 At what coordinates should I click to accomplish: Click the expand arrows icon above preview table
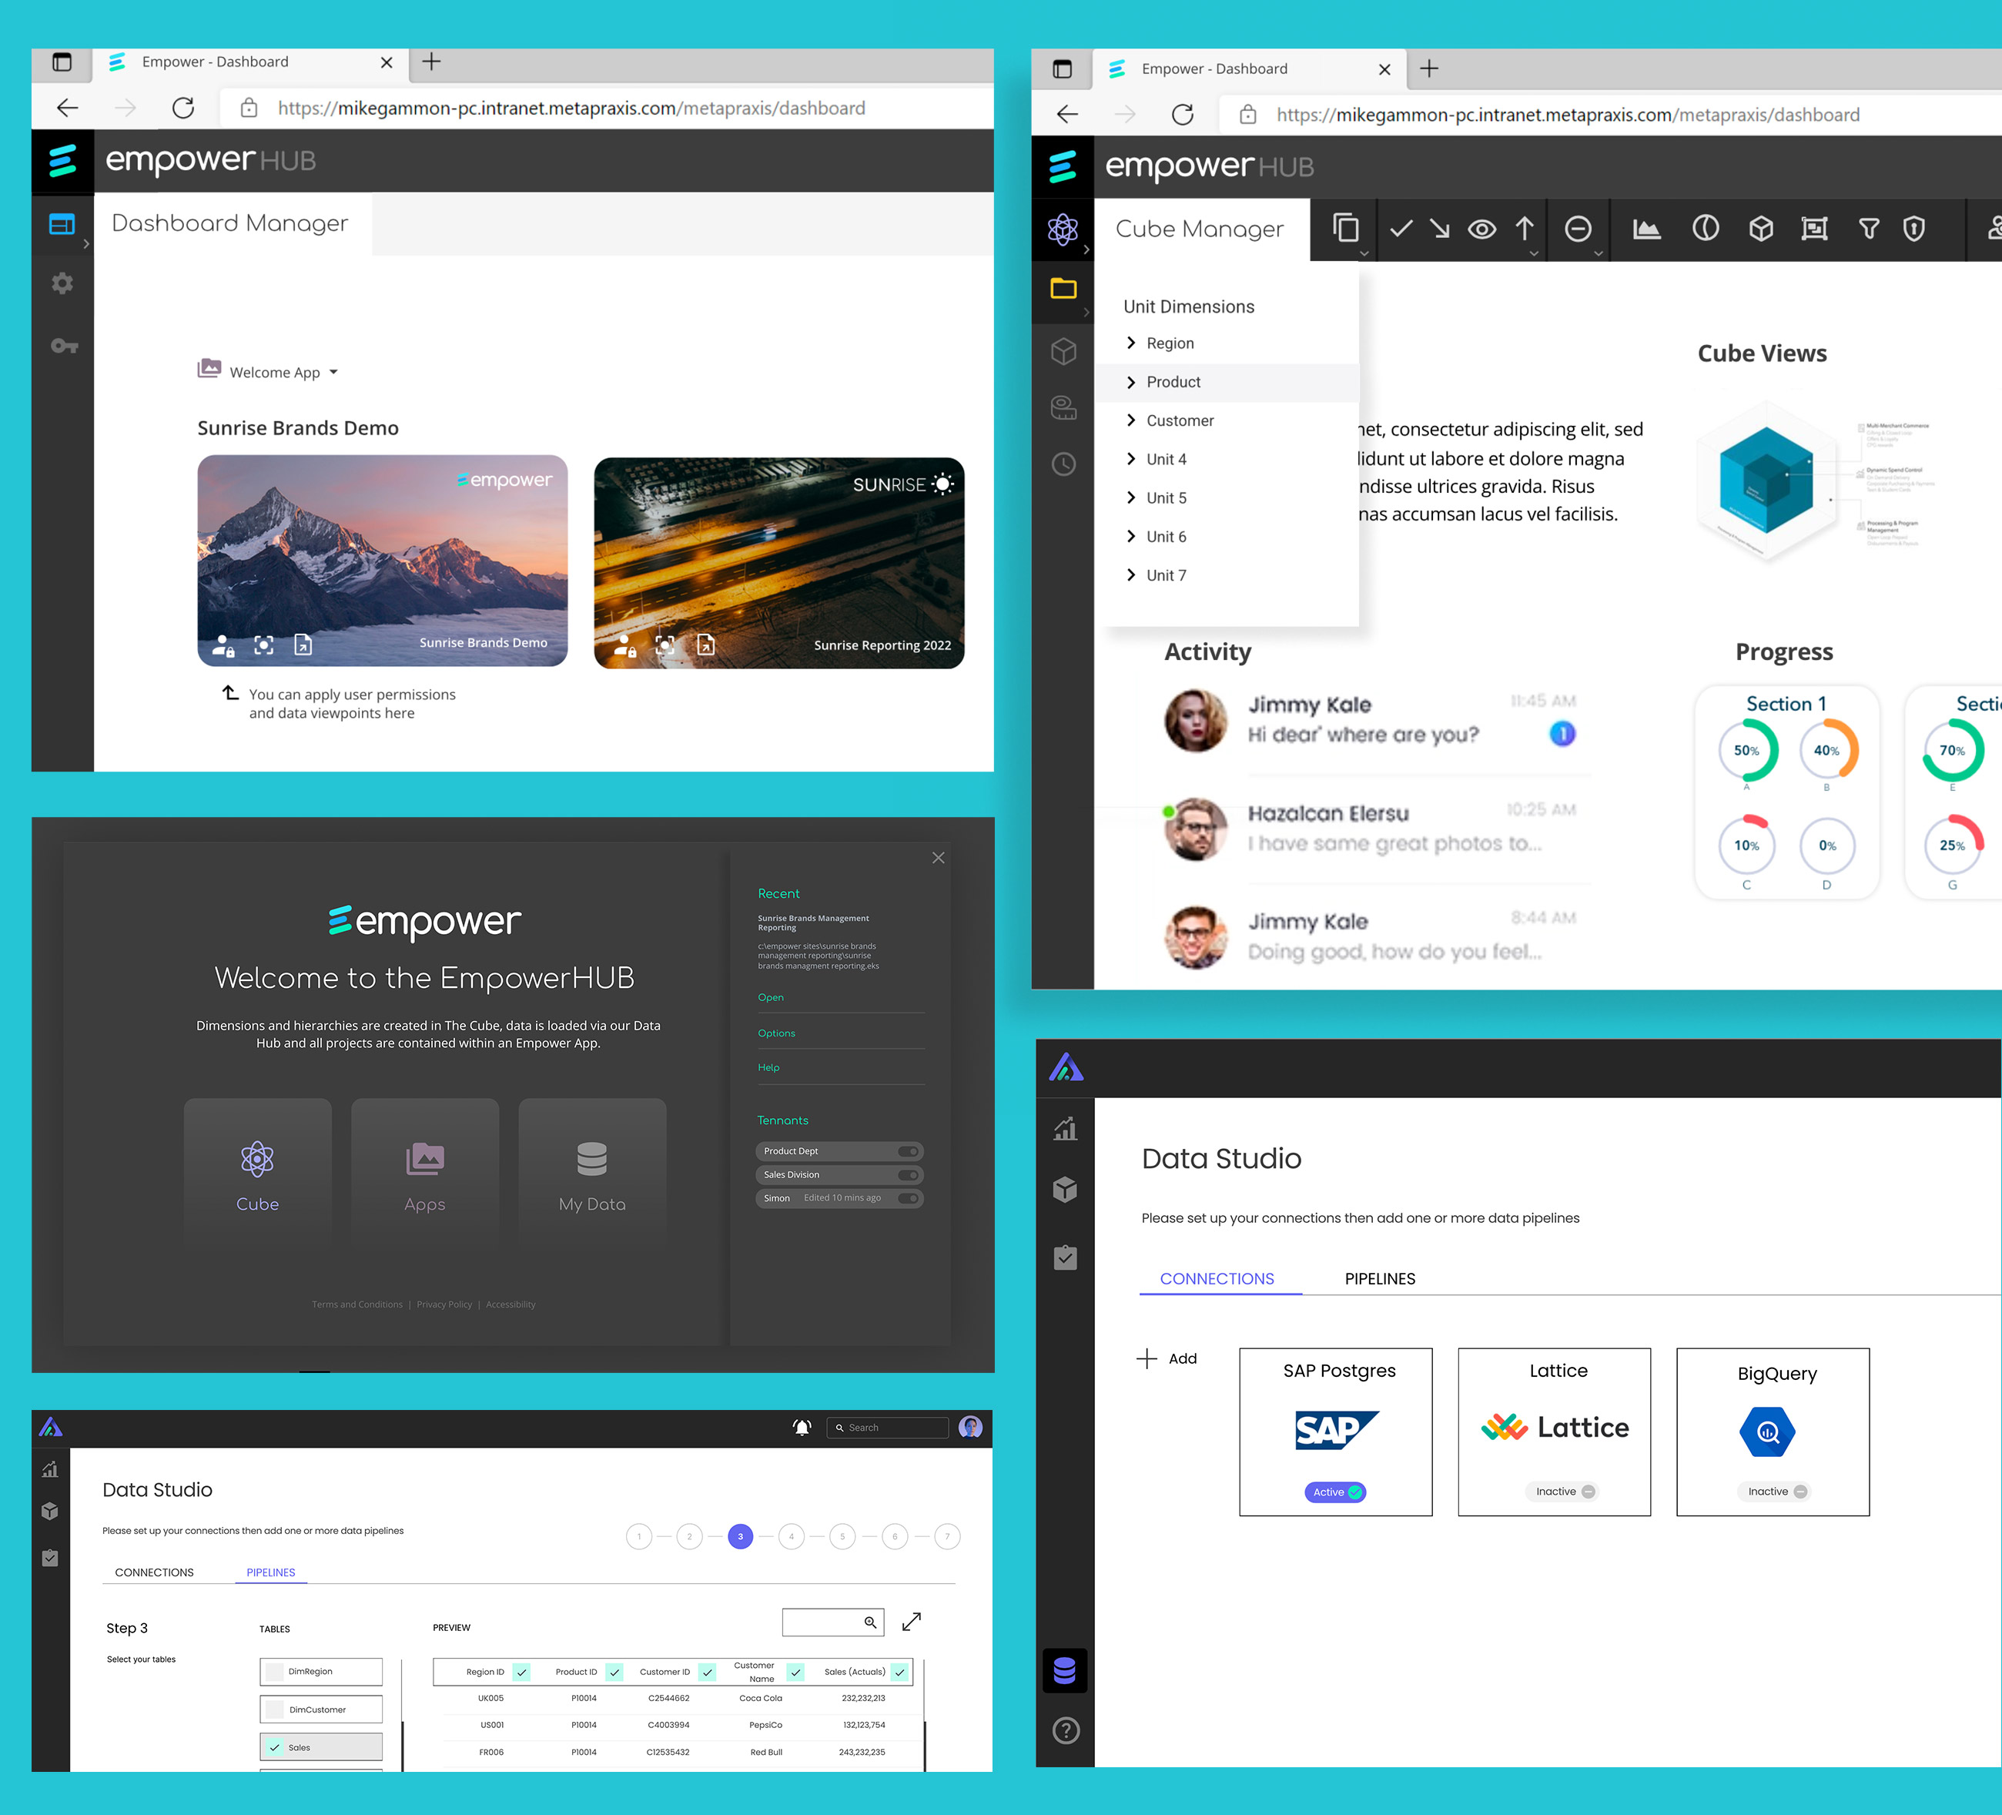(x=912, y=1622)
